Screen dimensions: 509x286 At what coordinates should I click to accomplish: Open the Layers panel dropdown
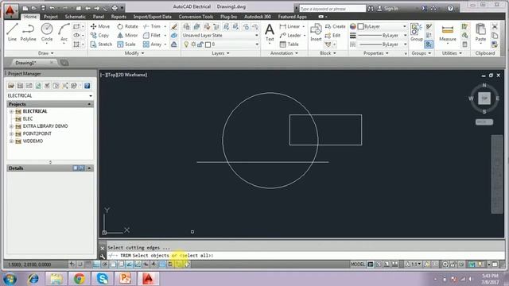point(220,53)
